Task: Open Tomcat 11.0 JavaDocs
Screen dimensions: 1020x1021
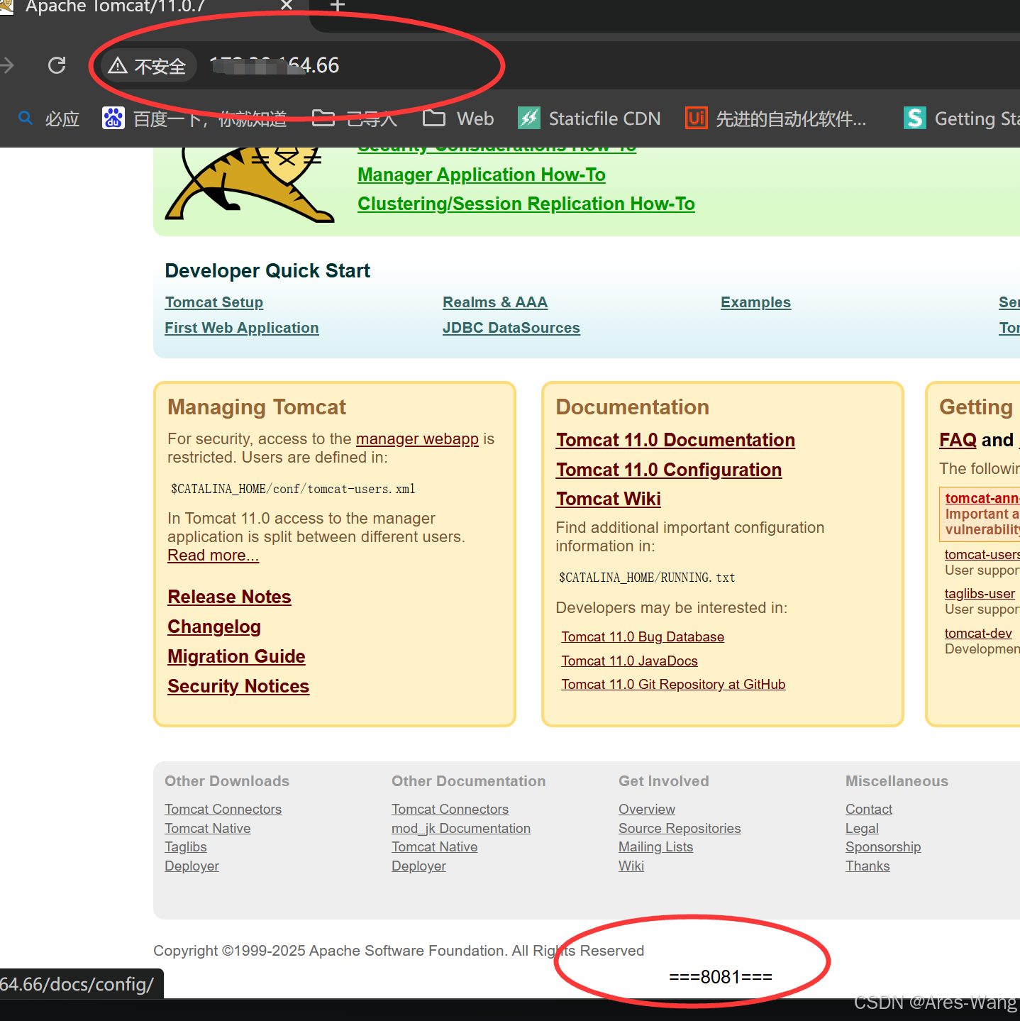Action: pos(630,661)
